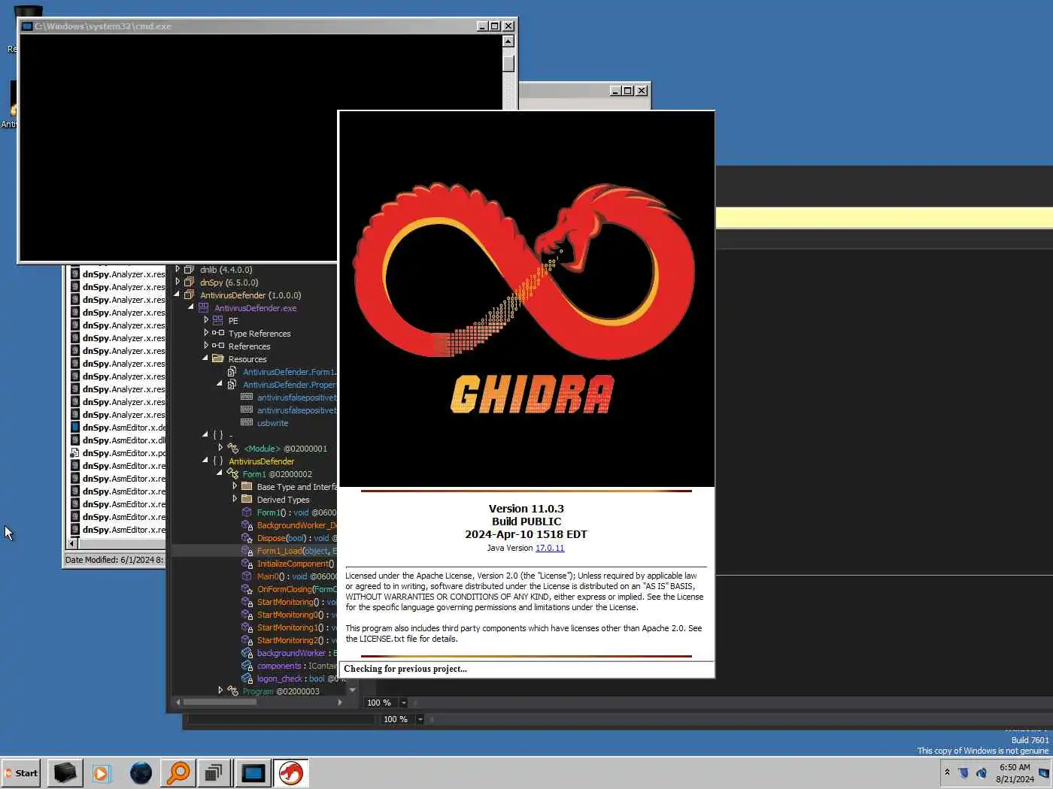Select dnSpy.AsmEditor.x.dll file in Explorer list
1053x789 pixels.
pos(117,440)
